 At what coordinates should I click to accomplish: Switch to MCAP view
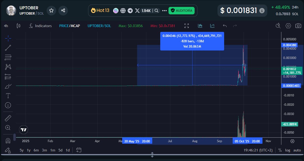pos(75,26)
